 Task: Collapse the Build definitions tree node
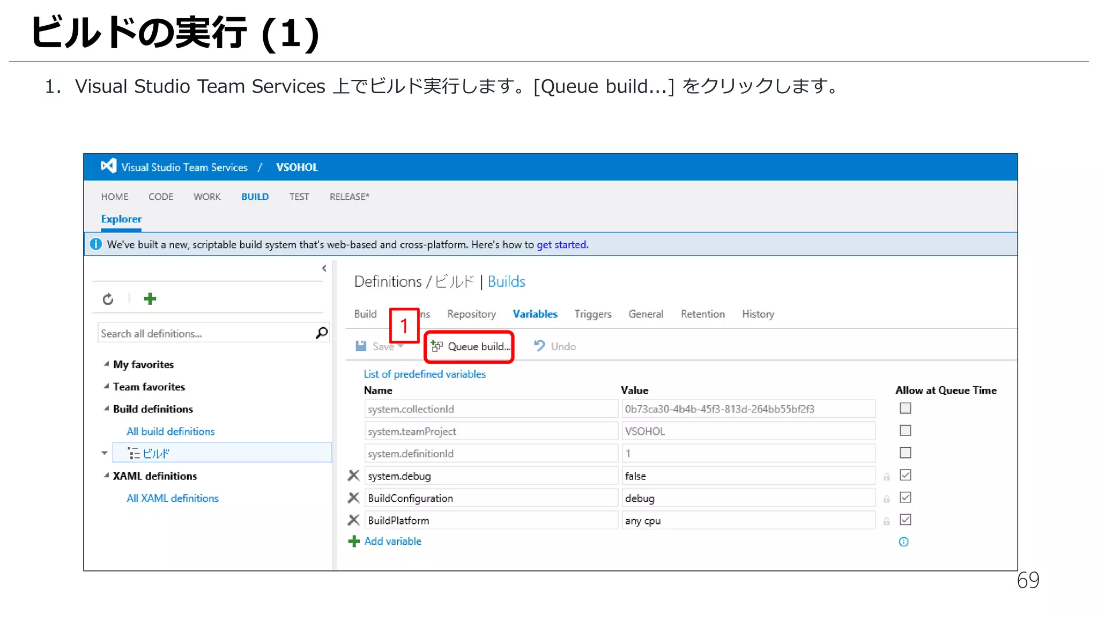click(106, 409)
